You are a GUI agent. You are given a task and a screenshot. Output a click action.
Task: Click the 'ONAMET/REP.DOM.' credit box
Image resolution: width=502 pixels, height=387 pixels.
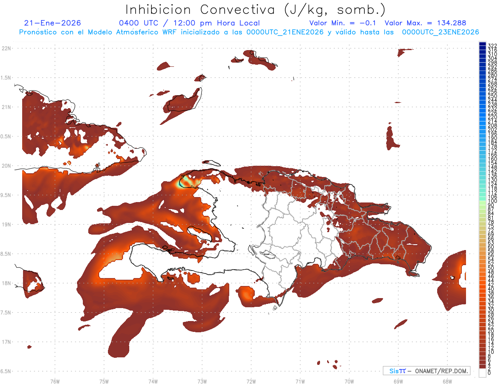[426, 371]
